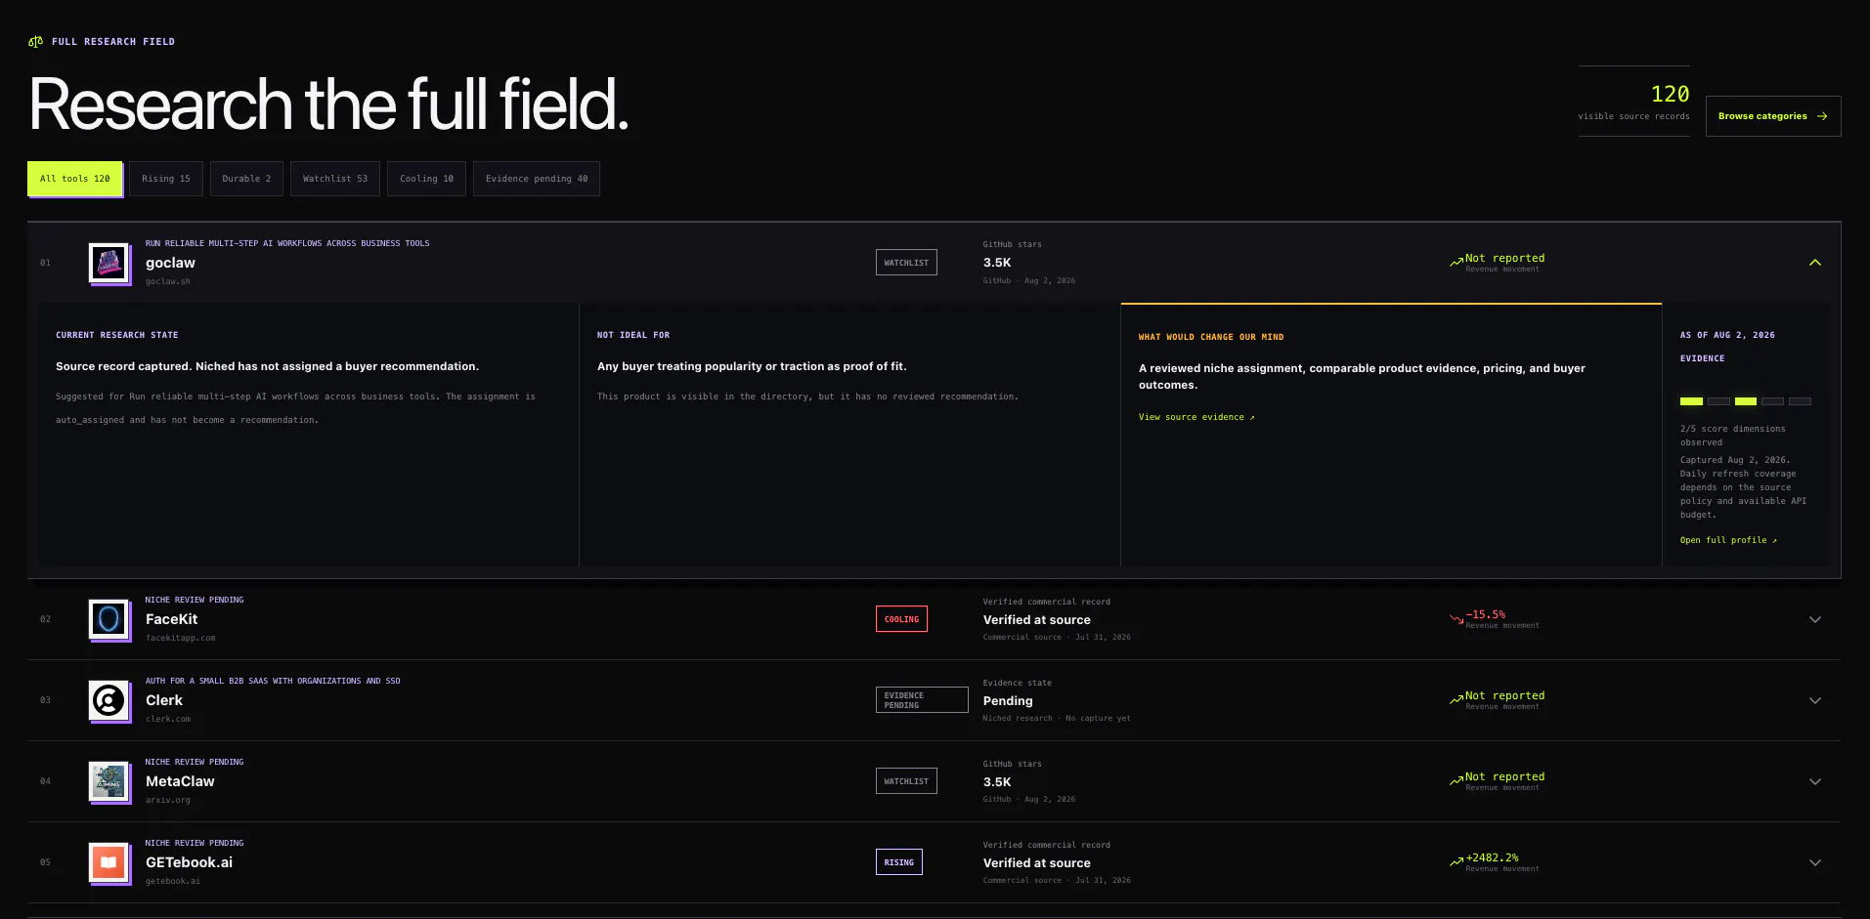1870x919 pixels.
Task: Open full profile for goclaw
Action: [x=1728, y=540]
